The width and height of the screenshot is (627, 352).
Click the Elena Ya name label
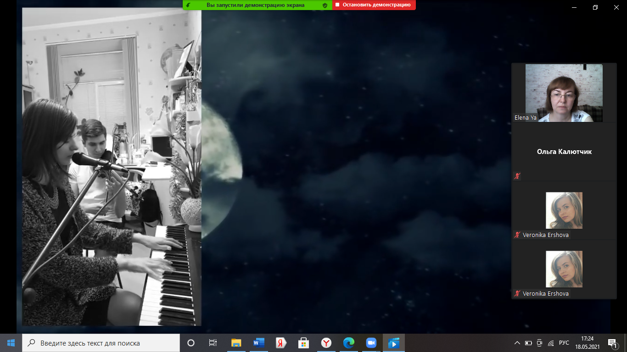[x=526, y=118]
